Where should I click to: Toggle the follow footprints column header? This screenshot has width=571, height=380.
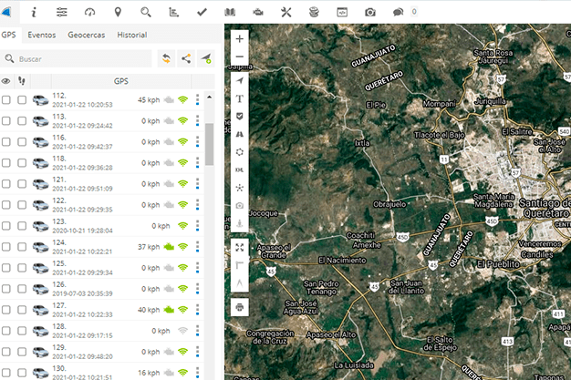point(22,81)
